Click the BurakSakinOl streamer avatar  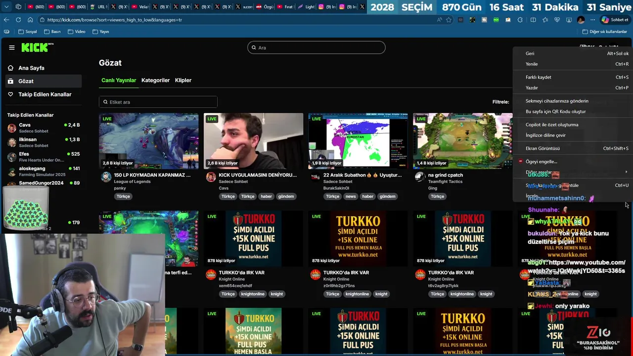click(315, 177)
